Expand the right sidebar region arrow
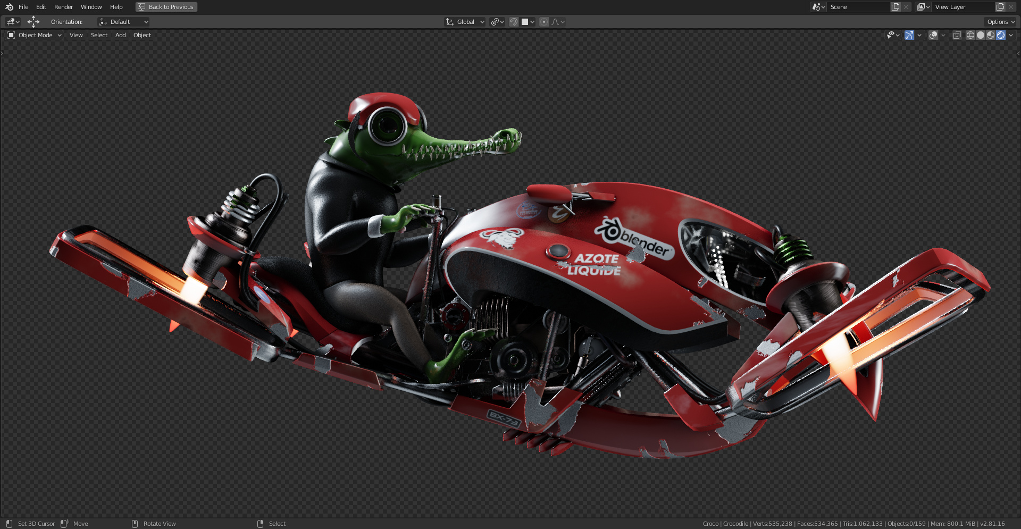 click(x=1018, y=53)
